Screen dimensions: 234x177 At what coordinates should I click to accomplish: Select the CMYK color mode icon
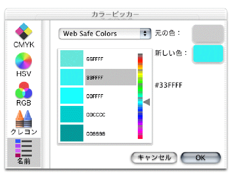tap(24, 35)
